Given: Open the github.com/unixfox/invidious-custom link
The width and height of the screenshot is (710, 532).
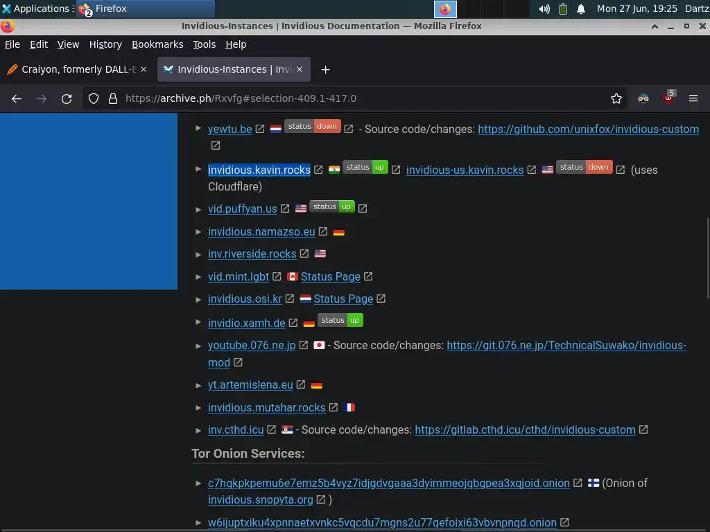Looking at the screenshot, I should (x=588, y=129).
